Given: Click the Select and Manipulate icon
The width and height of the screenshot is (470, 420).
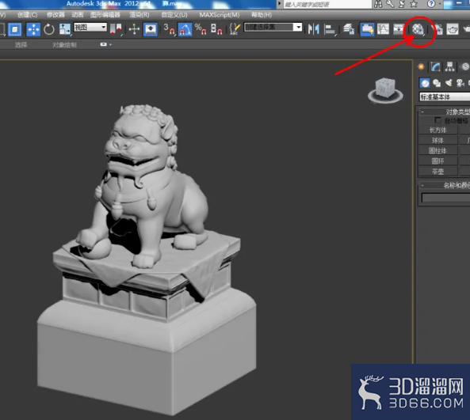Looking at the screenshot, I should [x=134, y=29].
